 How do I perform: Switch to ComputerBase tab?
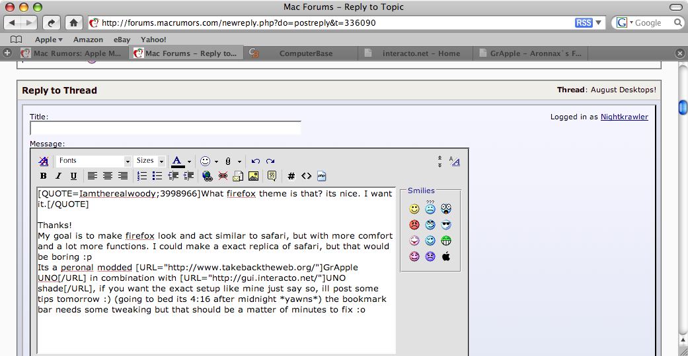click(x=301, y=53)
